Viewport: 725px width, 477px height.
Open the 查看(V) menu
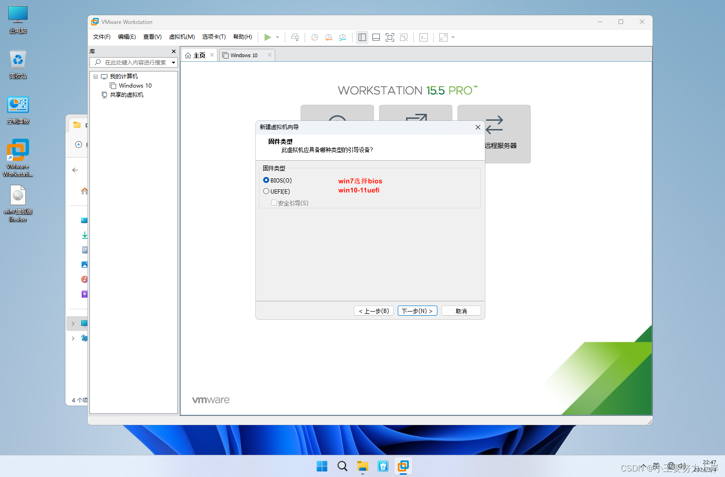tap(152, 37)
